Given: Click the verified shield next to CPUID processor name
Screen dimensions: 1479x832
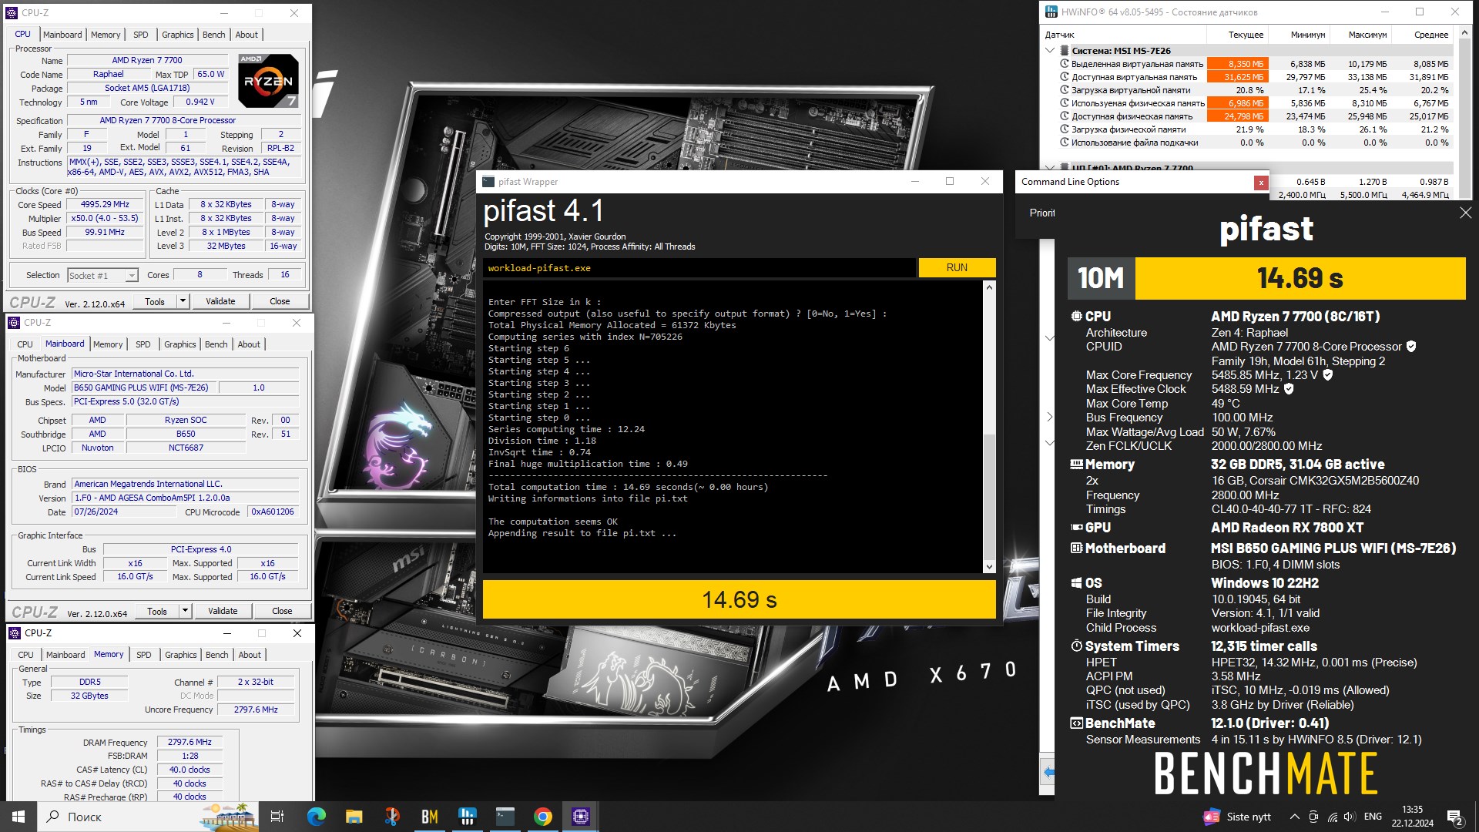Looking at the screenshot, I should pyautogui.click(x=1411, y=347).
